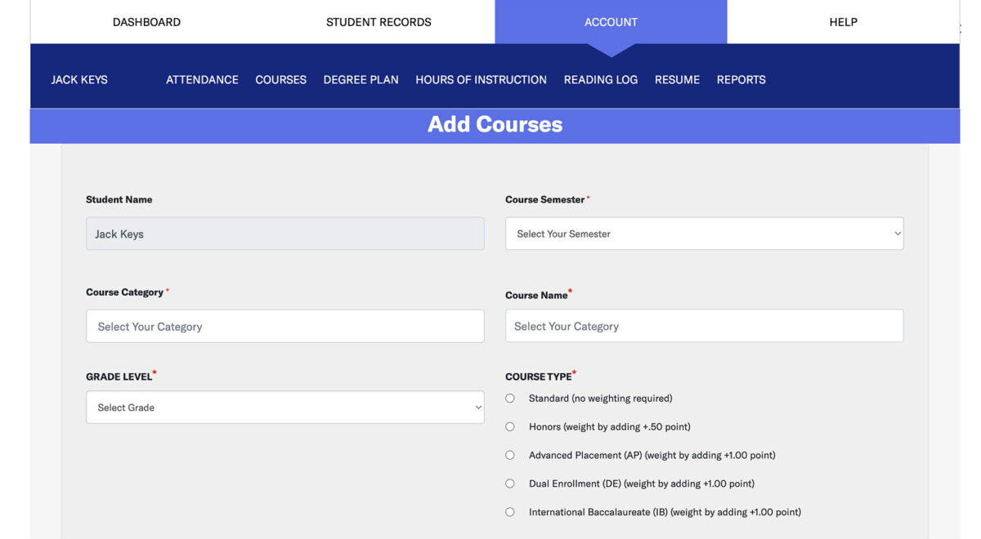Select the Standard course type radio button

510,399
